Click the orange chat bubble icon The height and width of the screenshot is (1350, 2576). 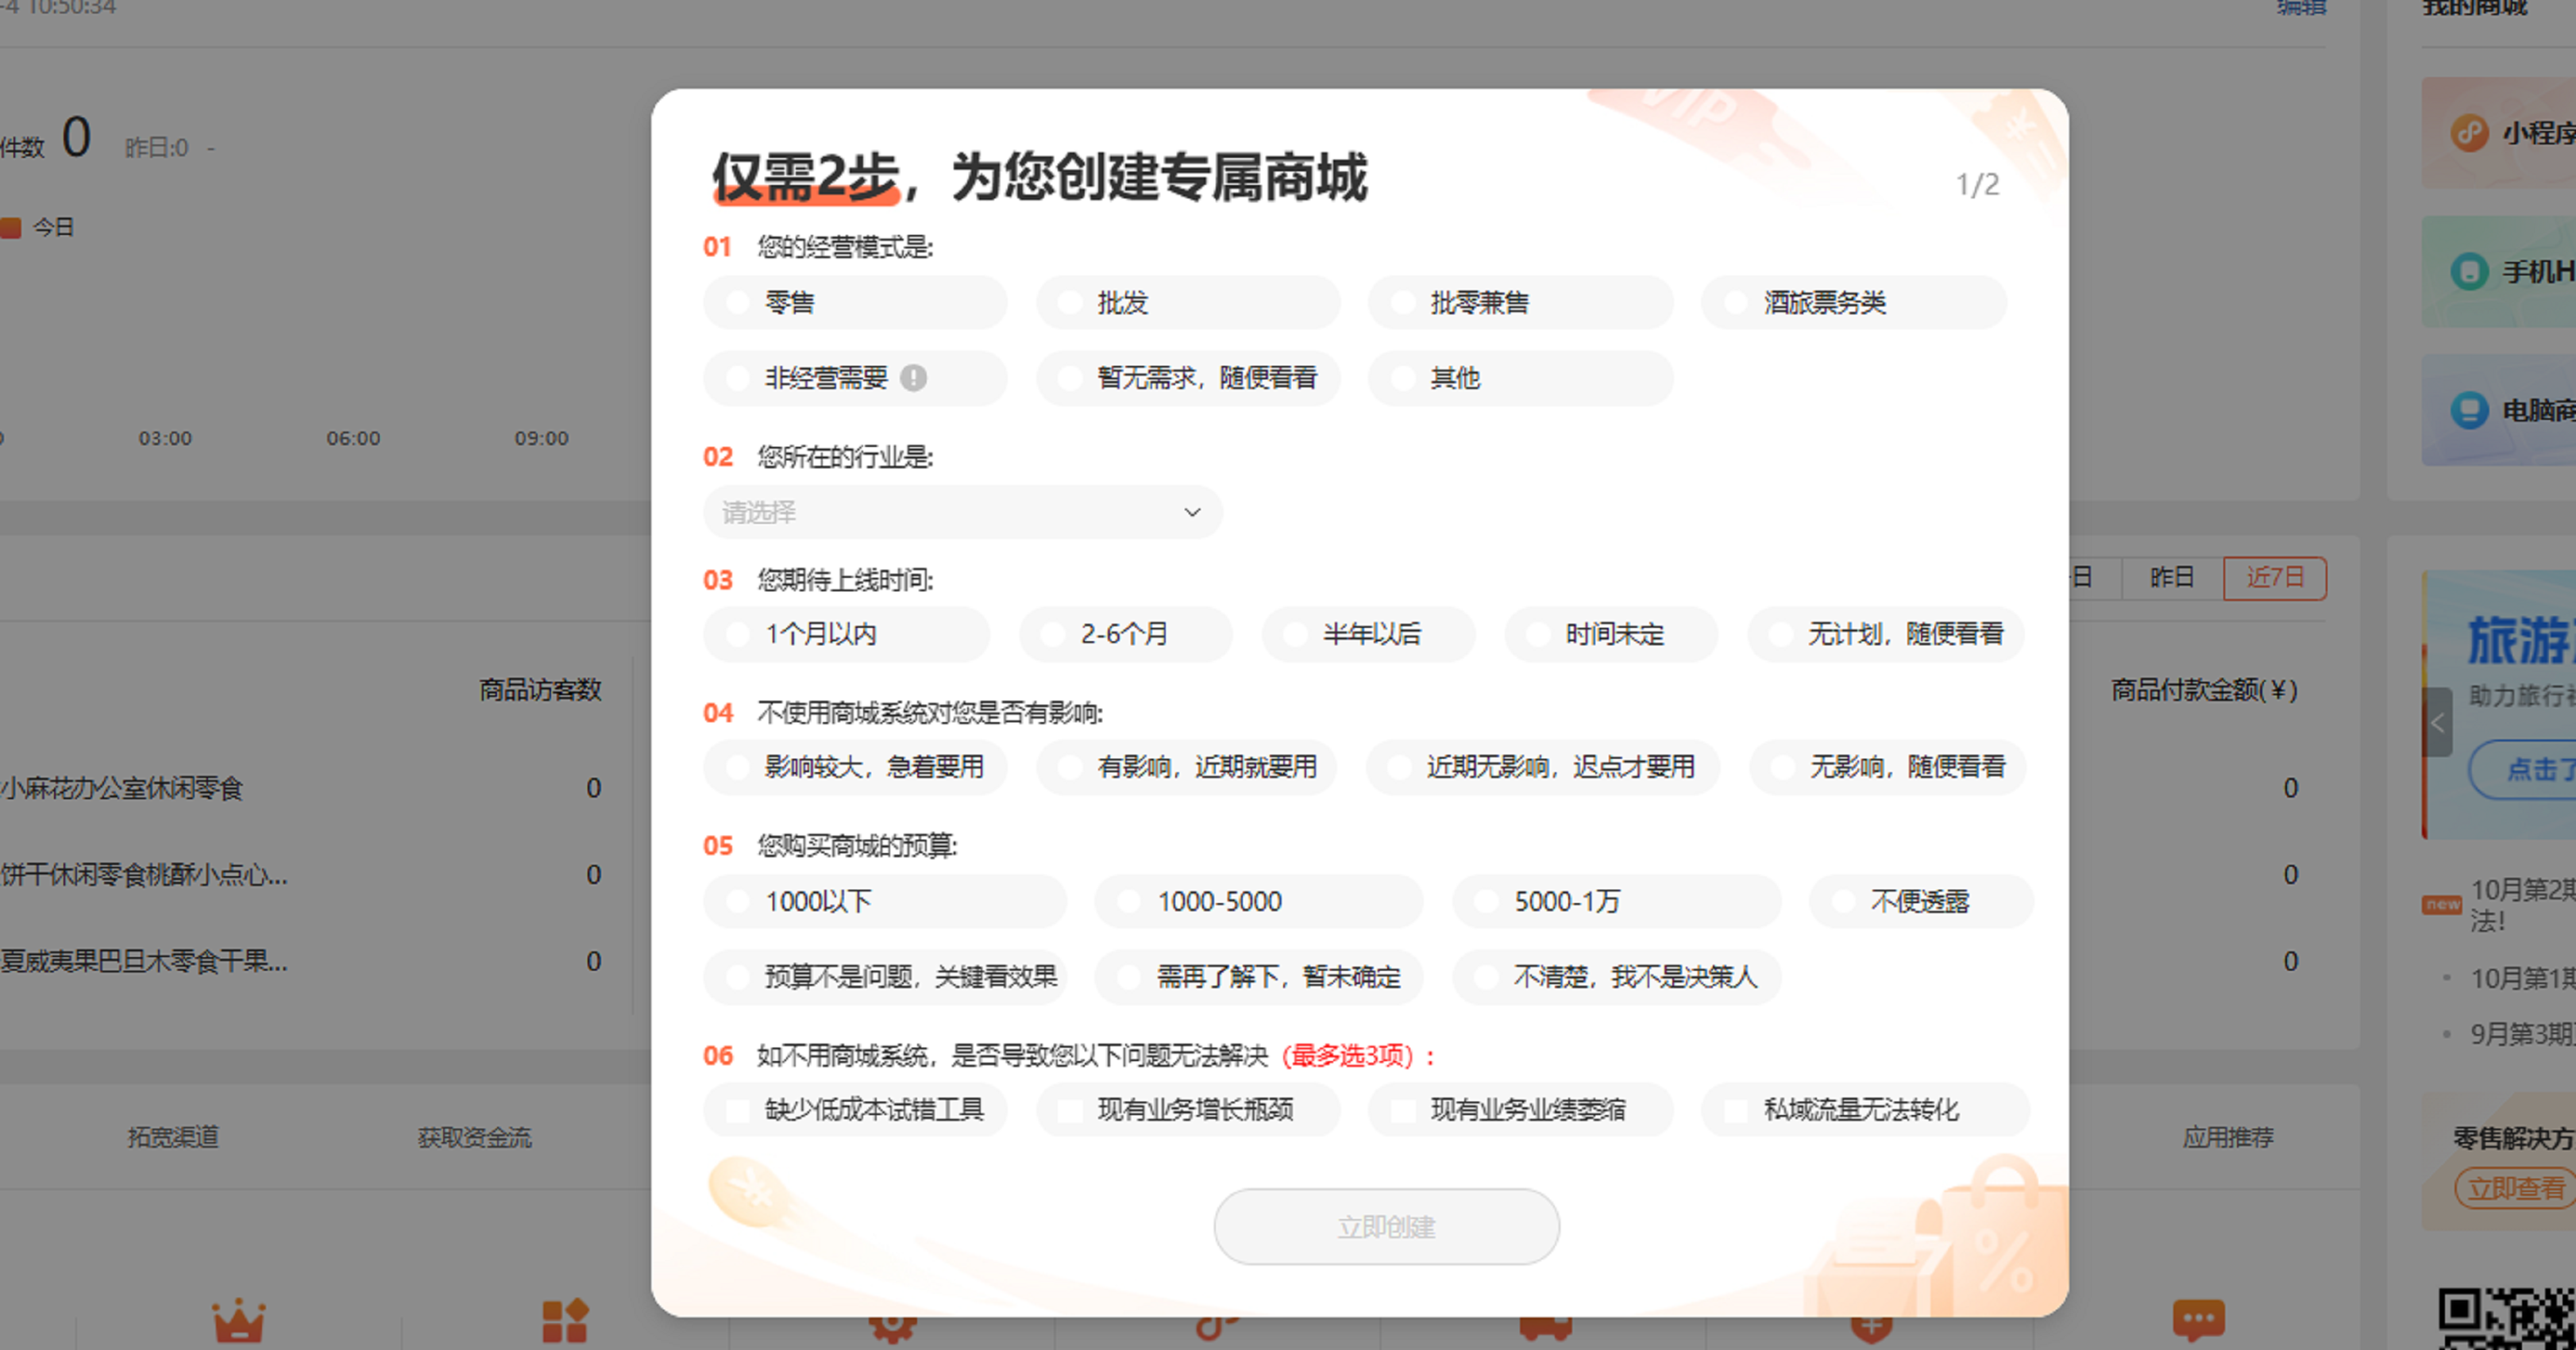click(2198, 1320)
